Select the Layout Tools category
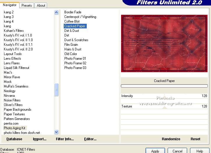Viewport: 211px width, 153px height. pos(13,54)
